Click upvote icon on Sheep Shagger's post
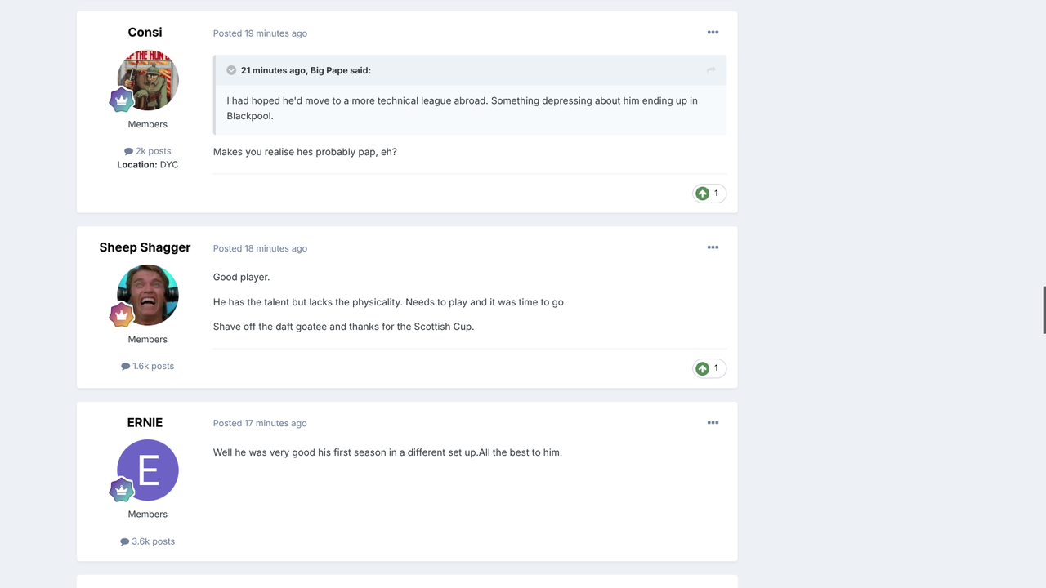This screenshot has height=588, width=1046. point(702,368)
